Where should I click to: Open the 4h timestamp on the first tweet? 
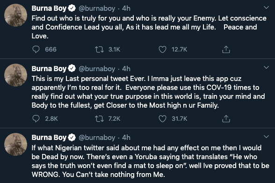[x=126, y=8]
